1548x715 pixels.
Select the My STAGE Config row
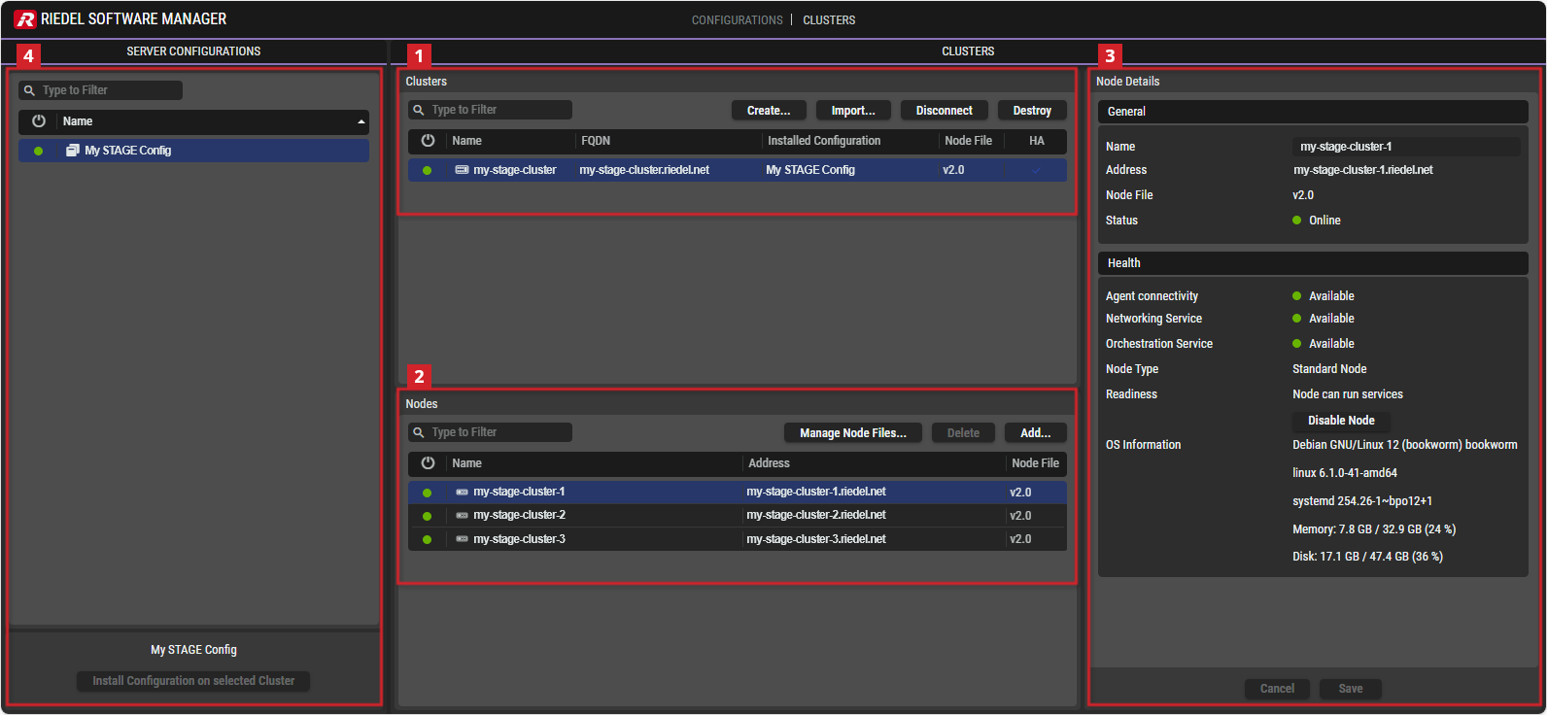(193, 151)
